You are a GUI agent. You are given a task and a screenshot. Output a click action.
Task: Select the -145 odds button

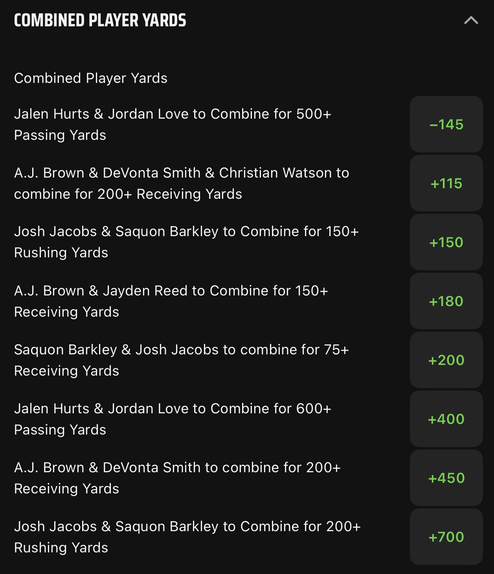coord(446,124)
